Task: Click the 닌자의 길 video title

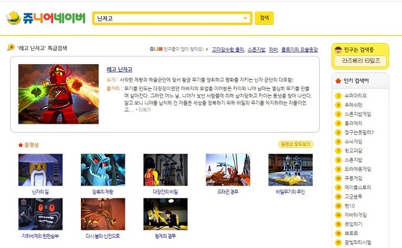Action: tap(40, 192)
